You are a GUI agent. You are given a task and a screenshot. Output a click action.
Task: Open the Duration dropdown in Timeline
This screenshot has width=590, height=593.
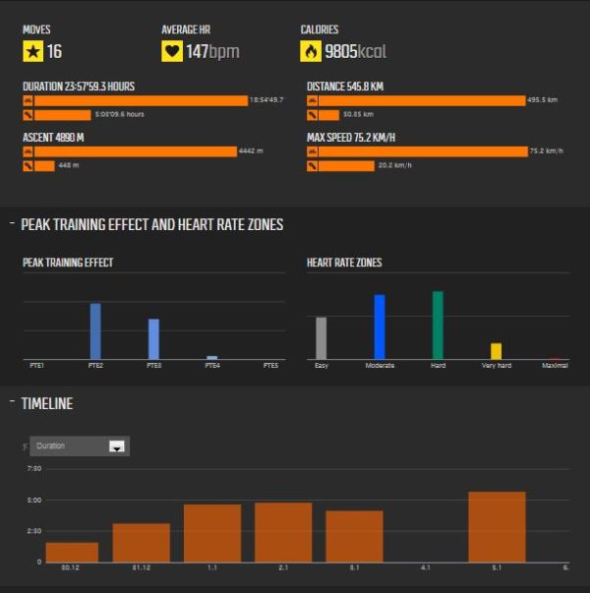pyautogui.click(x=116, y=446)
